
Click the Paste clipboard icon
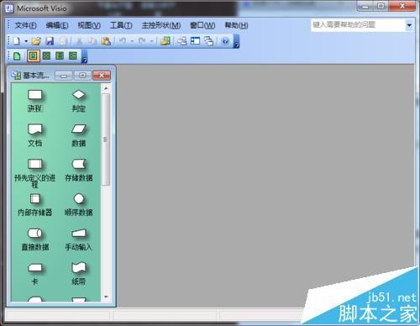coord(106,41)
